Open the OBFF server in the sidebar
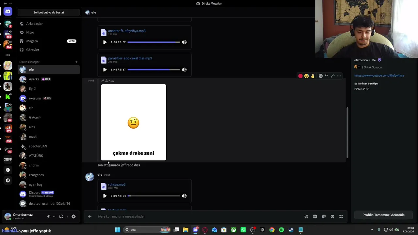The width and height of the screenshot is (418, 235). 8,160
